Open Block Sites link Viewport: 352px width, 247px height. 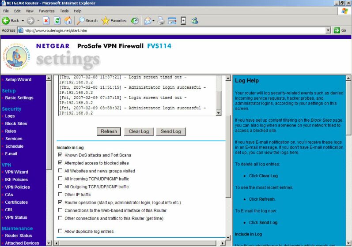[16, 123]
